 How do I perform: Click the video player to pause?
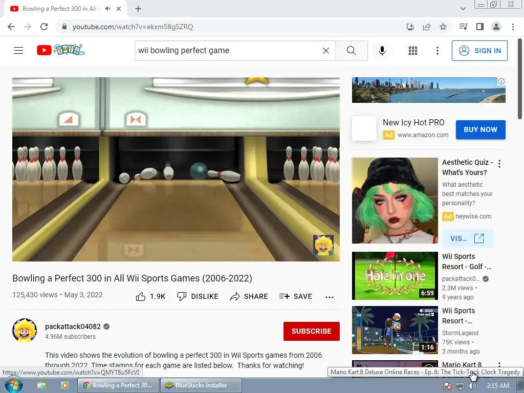coord(176,169)
